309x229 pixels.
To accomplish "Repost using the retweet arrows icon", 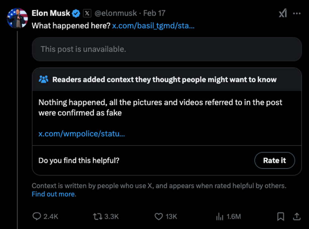I will click(x=97, y=216).
